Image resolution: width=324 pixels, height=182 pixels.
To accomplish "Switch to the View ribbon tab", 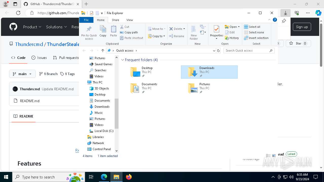I will point(130,20).
